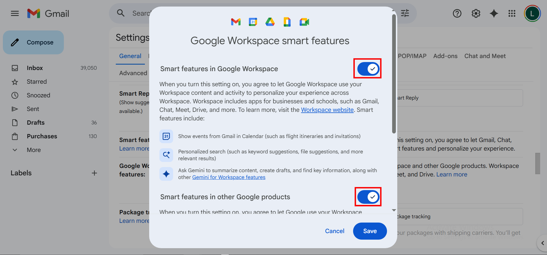Open the Settings gear icon
Viewport: 547px width, 255px height.
476,13
